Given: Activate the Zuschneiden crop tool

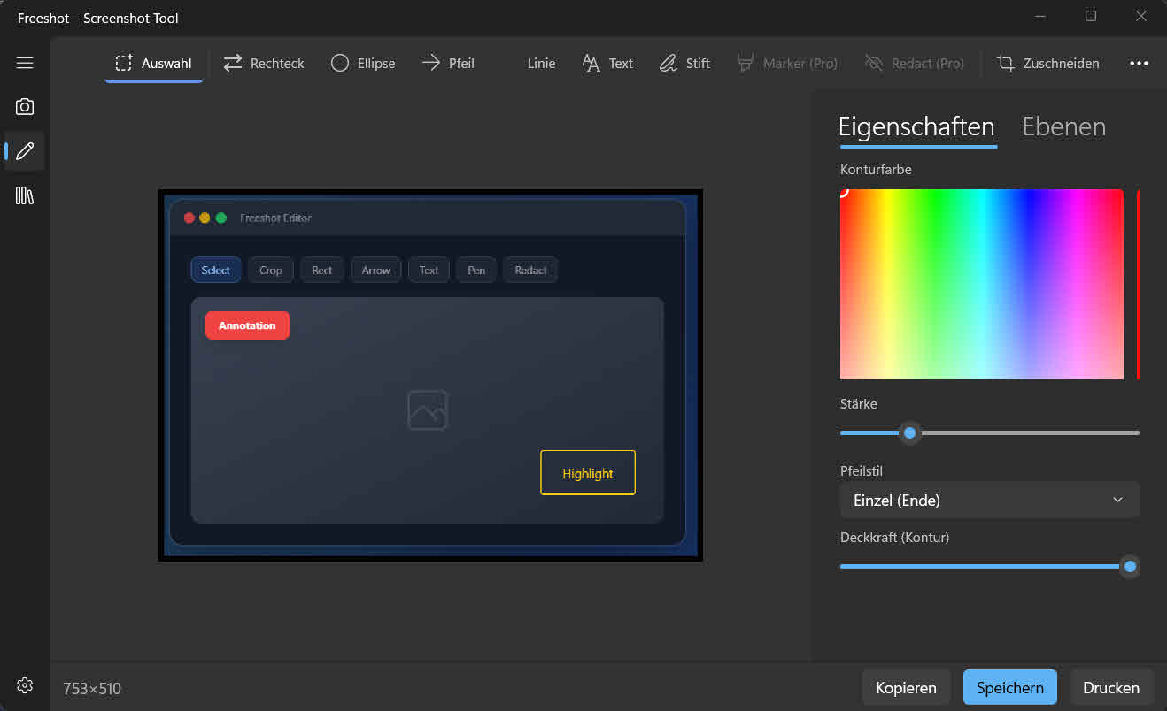Looking at the screenshot, I should tap(1048, 63).
